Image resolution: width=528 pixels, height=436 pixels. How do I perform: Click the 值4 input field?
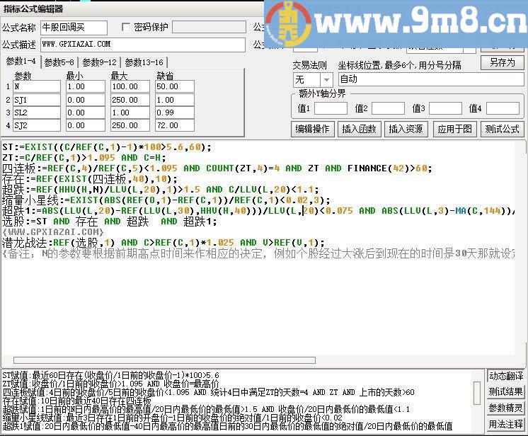pyautogui.click(x=503, y=108)
